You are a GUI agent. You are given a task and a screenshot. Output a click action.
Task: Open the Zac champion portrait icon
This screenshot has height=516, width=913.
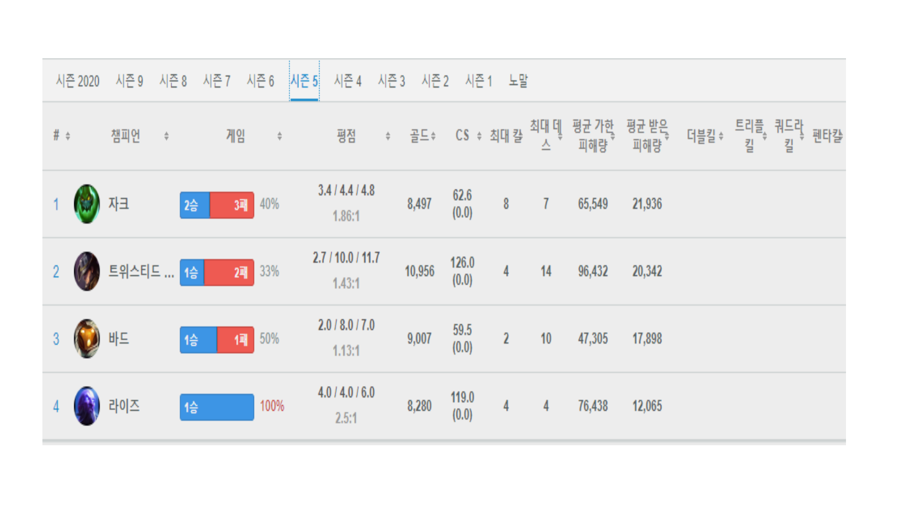(x=87, y=204)
